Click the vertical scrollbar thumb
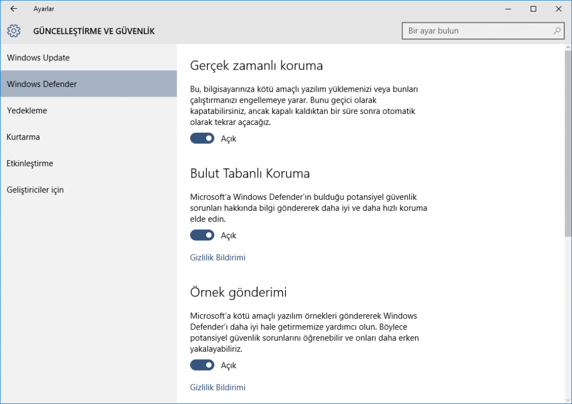The width and height of the screenshot is (572, 404). pyautogui.click(x=568, y=143)
